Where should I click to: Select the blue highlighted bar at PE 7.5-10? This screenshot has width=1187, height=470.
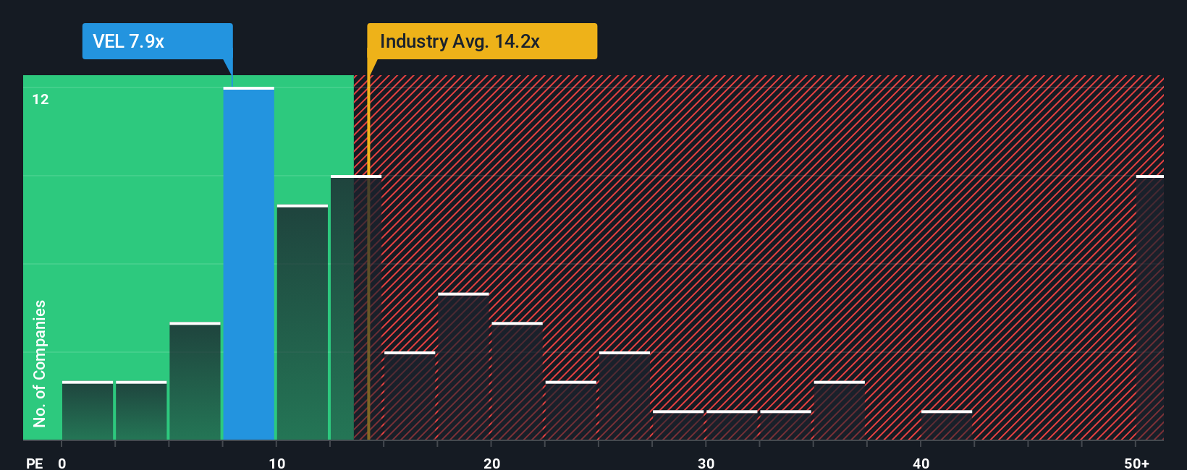point(249,263)
